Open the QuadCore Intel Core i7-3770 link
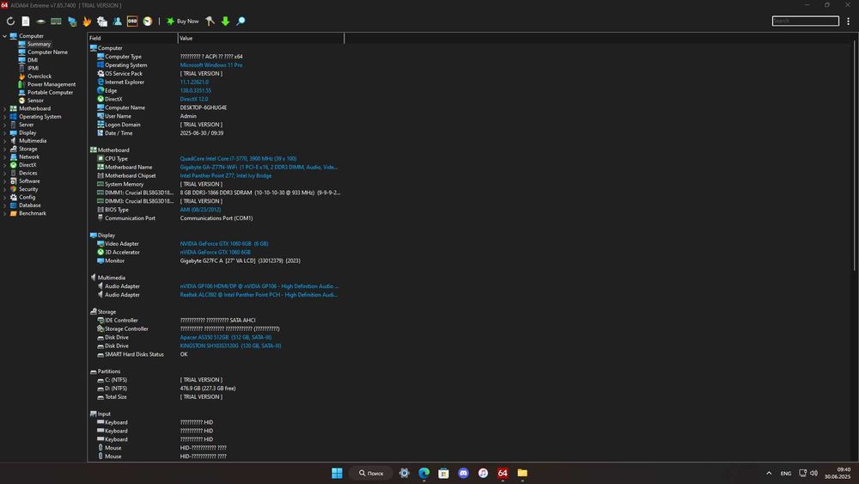Screen dimensions: 859x484 (x=238, y=159)
